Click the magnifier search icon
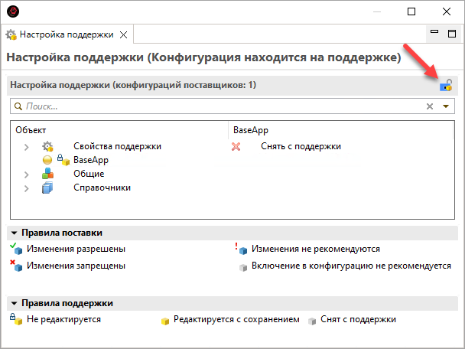Screen dimensions: 465x349 click(x=18, y=106)
